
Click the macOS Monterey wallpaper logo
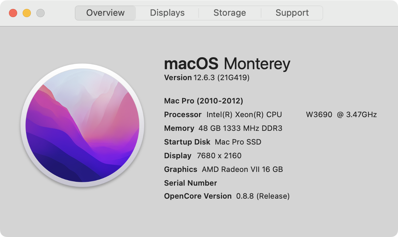[82, 125]
